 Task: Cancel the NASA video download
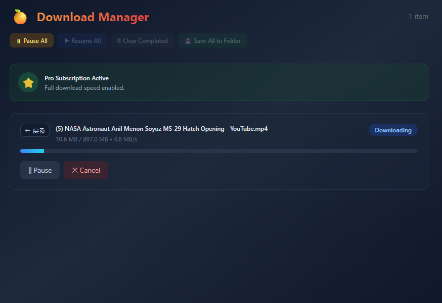coord(86,170)
